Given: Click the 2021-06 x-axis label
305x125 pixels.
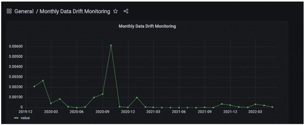Looking at the screenshot, I should pos(179,112).
